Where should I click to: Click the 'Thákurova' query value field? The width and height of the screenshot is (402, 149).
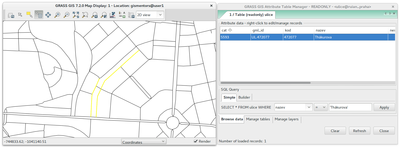pos(350,107)
